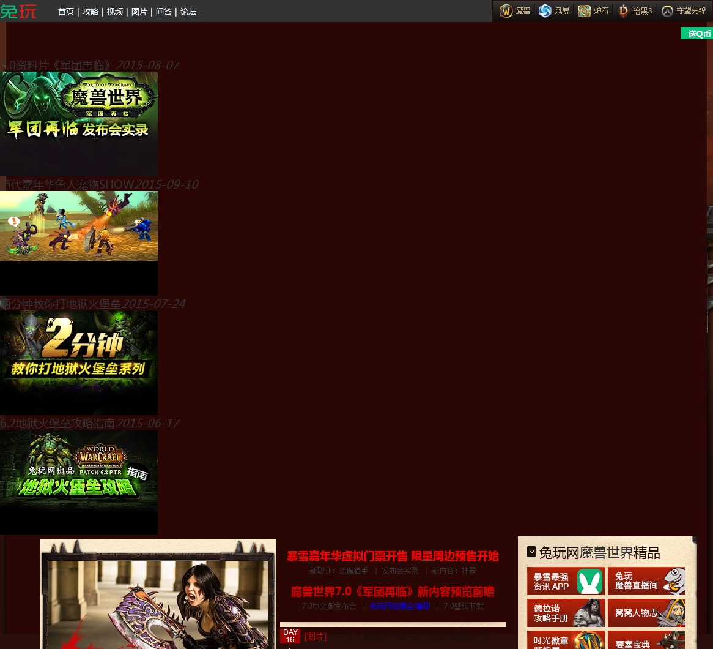This screenshot has height=649, width=713.
Task: Click the Diablo 暗黑3 icon
Action: point(635,11)
